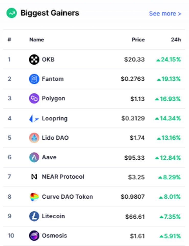Click the OKB coin logo

tap(34, 59)
